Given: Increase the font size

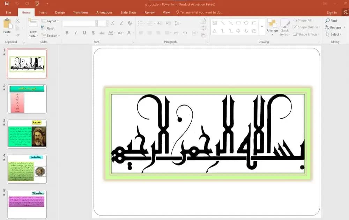Looking at the screenshot, I should pyautogui.click(x=113, y=23).
